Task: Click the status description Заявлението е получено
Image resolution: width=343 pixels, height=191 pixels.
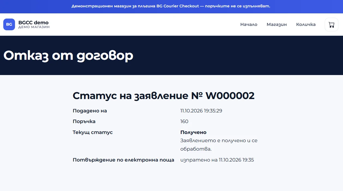Action: (219, 145)
